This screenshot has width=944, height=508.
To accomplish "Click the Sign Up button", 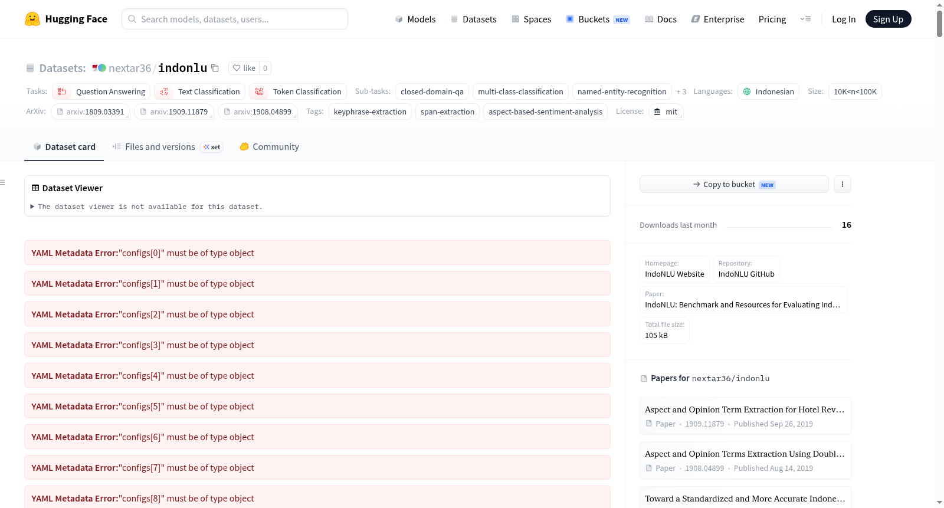I will click(888, 19).
